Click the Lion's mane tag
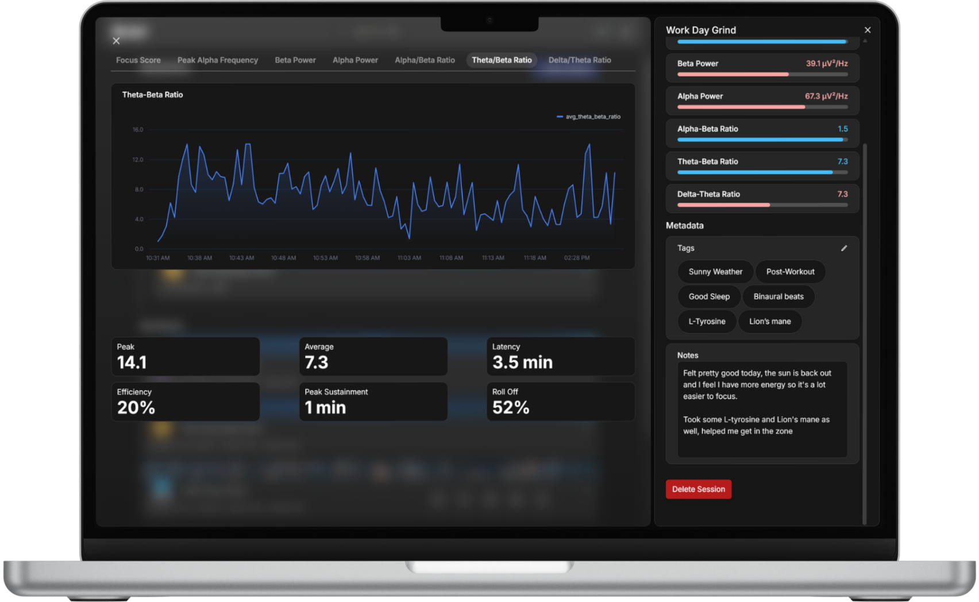 tap(770, 322)
